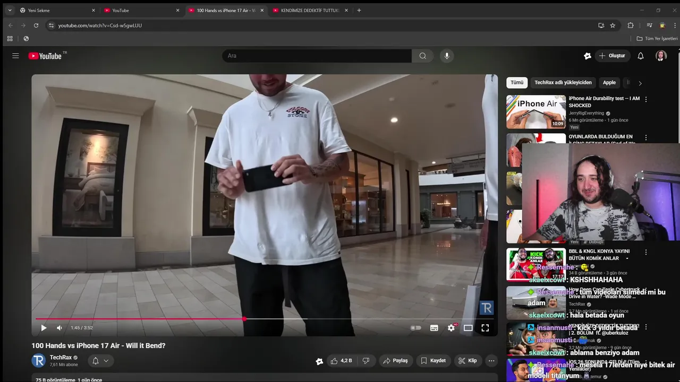Expand the tab search dropdown arrow
This screenshot has height=382, width=680.
10,10
